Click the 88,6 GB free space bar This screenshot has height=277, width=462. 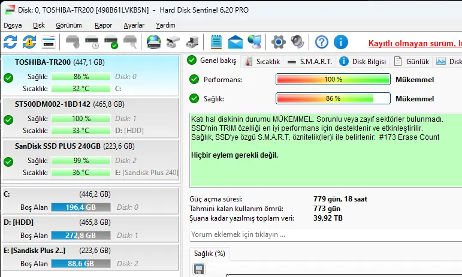(x=81, y=263)
